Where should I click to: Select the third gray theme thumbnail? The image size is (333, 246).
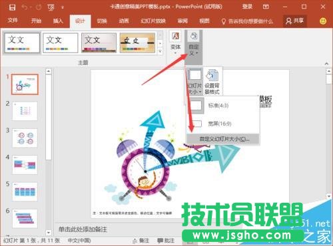[x=99, y=43]
